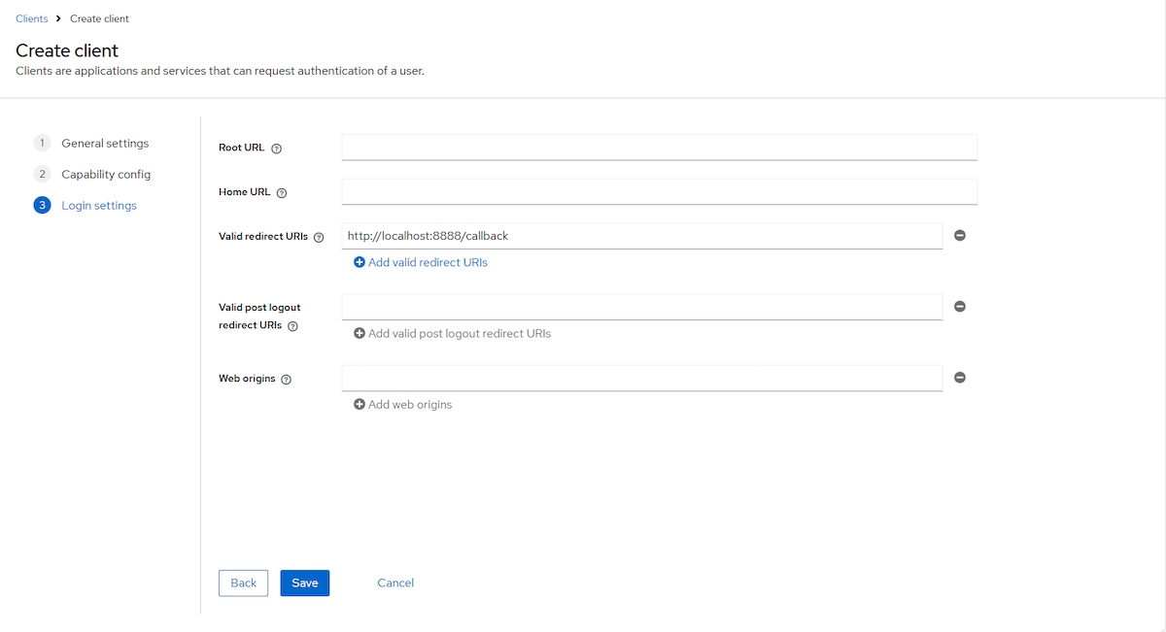The width and height of the screenshot is (1166, 632).
Task: Remove the post logout redirect URI row
Action: coord(959,307)
